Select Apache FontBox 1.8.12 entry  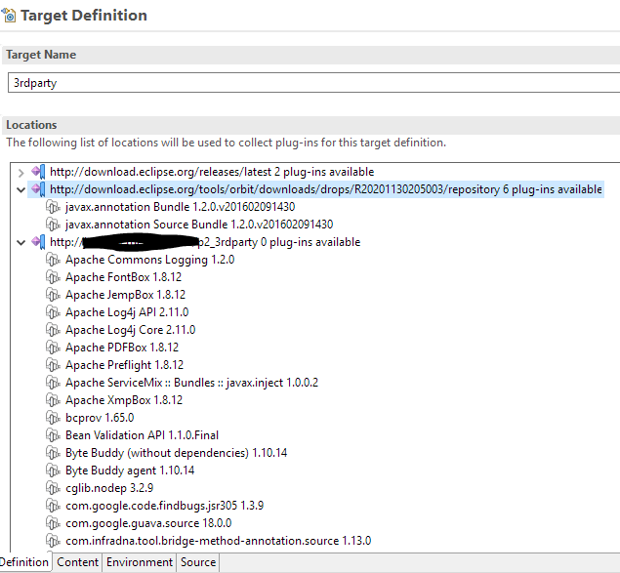coord(123,277)
